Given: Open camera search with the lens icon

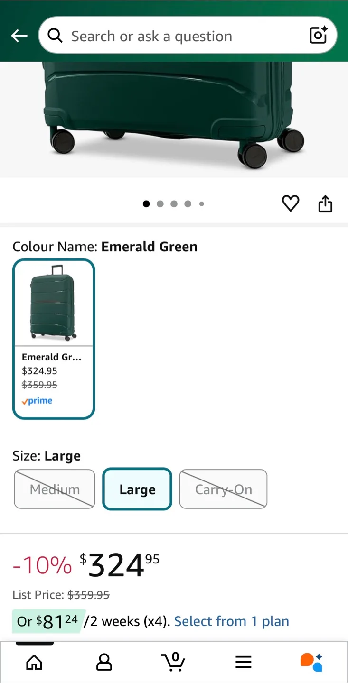Looking at the screenshot, I should click(x=318, y=35).
